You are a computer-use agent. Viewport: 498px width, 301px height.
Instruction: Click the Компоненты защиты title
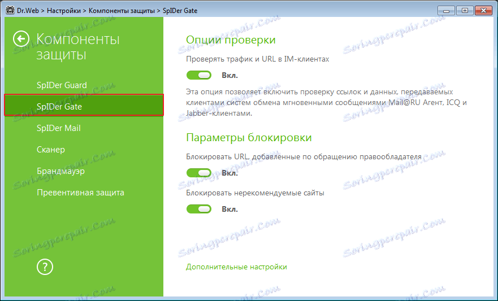(78, 47)
